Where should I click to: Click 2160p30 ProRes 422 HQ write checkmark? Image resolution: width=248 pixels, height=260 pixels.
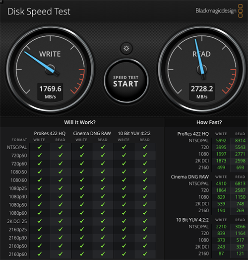click(40, 238)
